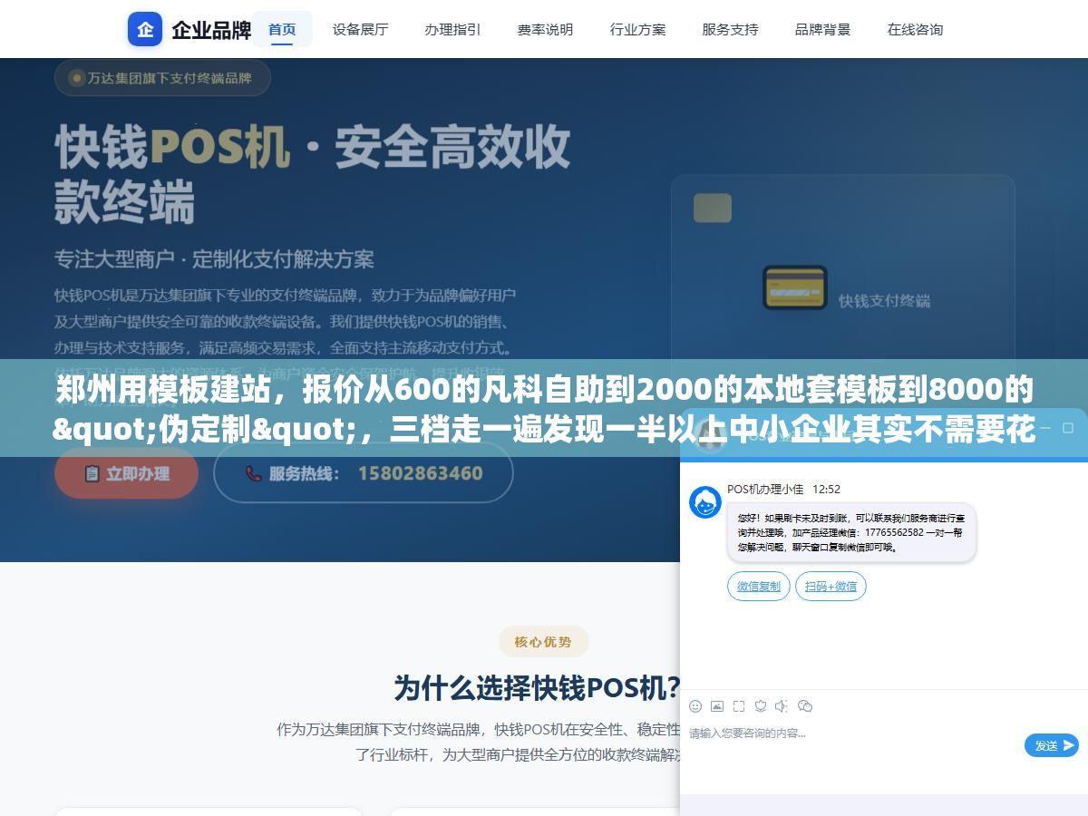Screen dimensions: 1088x816
Task: Click the 扫码+微信 link in chat
Action: (831, 587)
